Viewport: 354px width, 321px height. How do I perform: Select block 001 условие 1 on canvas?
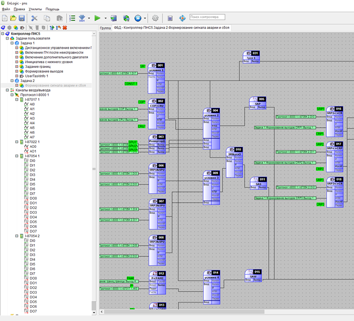coord(156,78)
